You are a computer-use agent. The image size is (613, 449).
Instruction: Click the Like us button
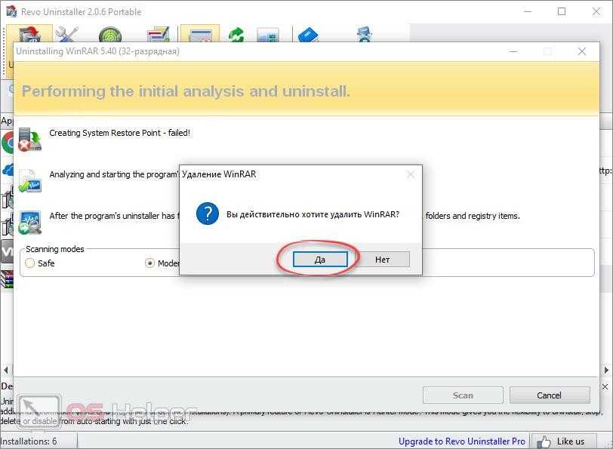[x=564, y=441]
